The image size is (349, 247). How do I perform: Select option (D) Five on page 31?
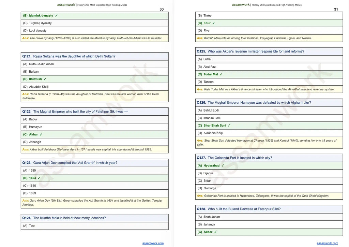tap(269, 31)
